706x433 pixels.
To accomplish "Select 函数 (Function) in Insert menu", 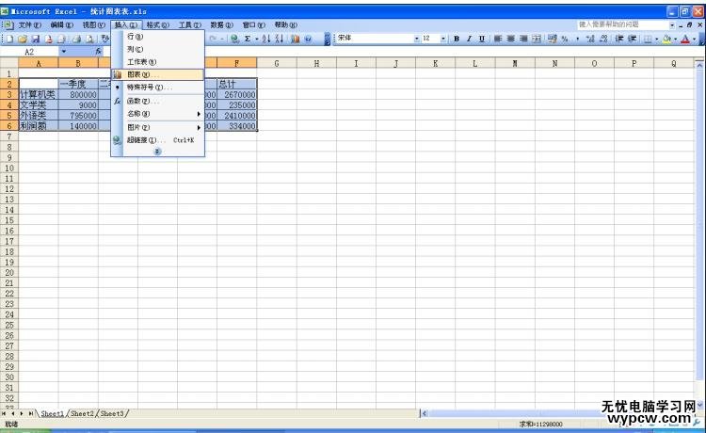I will (157, 101).
